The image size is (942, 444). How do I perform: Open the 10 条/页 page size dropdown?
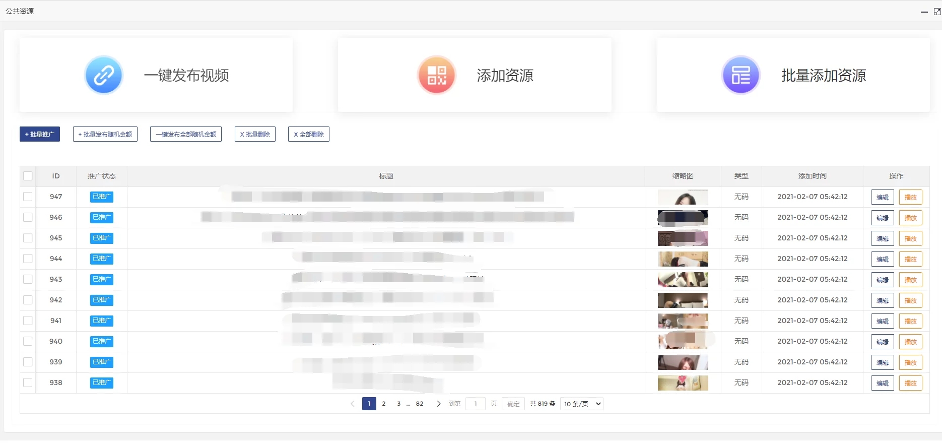(582, 404)
